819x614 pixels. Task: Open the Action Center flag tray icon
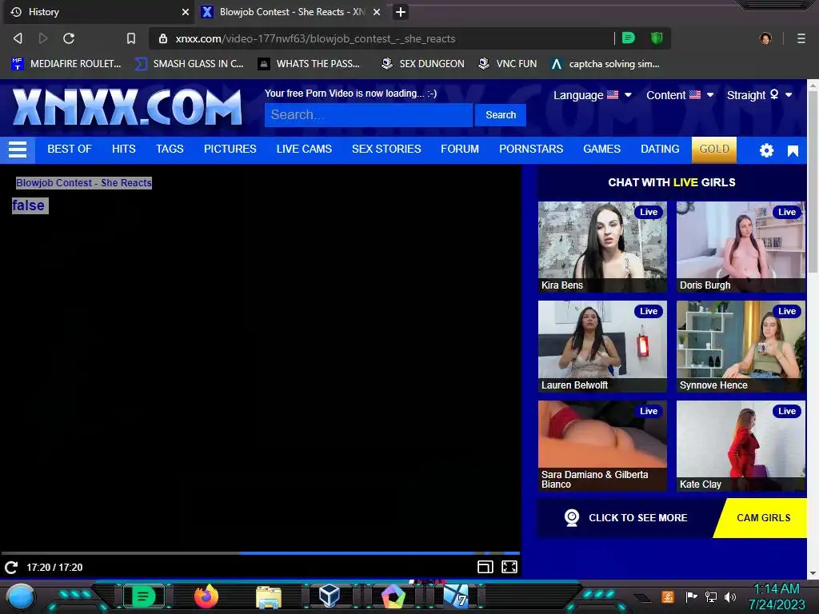coord(691,596)
